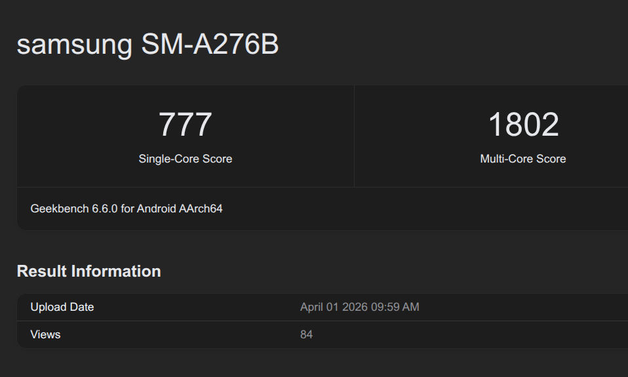Viewport: 628px width, 377px height.
Task: Click the SM-A276B model name in the heading
Action: pos(210,45)
